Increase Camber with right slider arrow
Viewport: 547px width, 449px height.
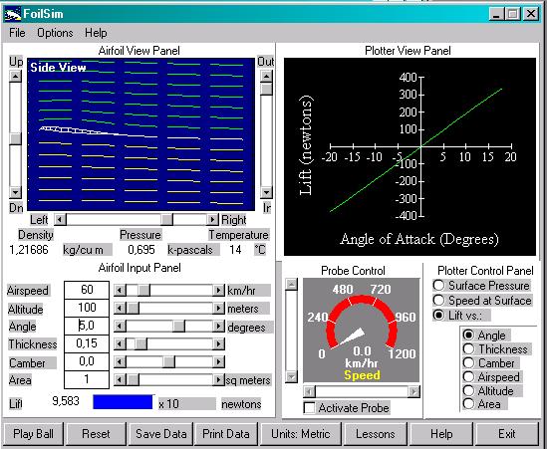(219, 361)
